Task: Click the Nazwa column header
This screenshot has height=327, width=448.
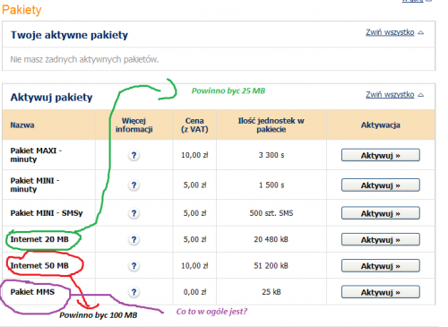Action: point(22,125)
